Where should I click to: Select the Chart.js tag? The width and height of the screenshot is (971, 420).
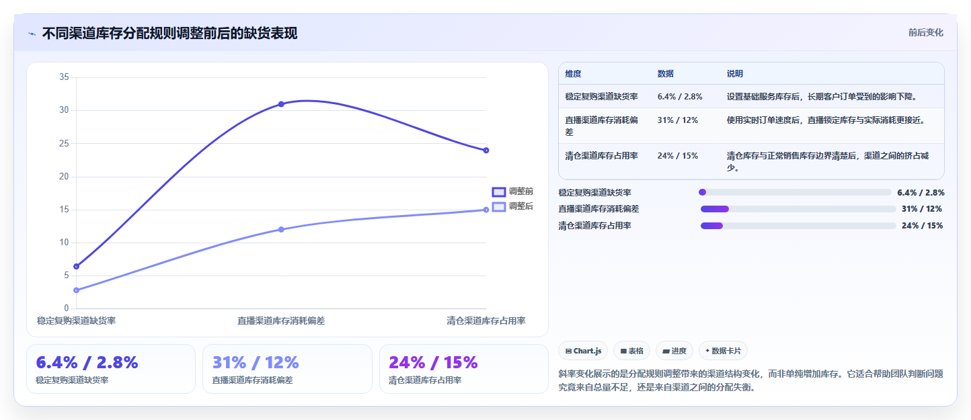583,351
